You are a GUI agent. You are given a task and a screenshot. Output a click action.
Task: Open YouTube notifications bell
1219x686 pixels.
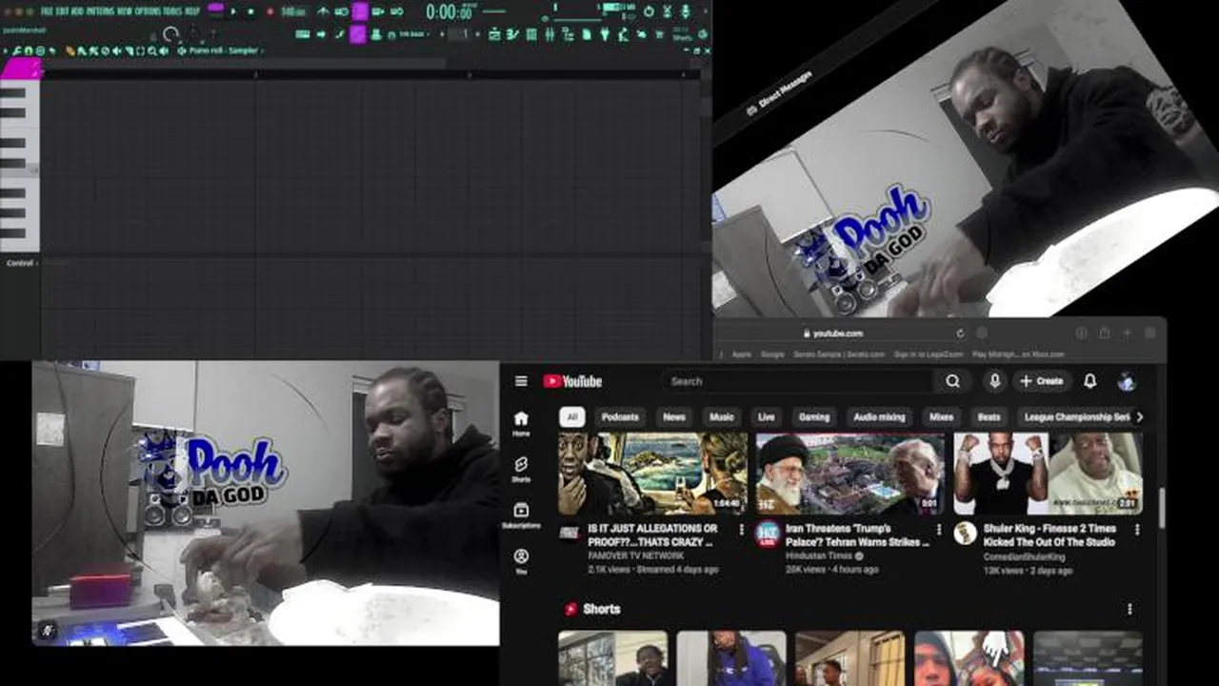click(x=1090, y=381)
